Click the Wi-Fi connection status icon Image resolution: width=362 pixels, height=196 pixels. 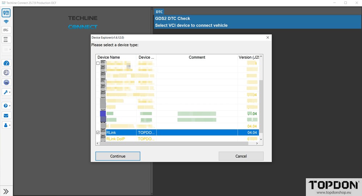(6, 22)
